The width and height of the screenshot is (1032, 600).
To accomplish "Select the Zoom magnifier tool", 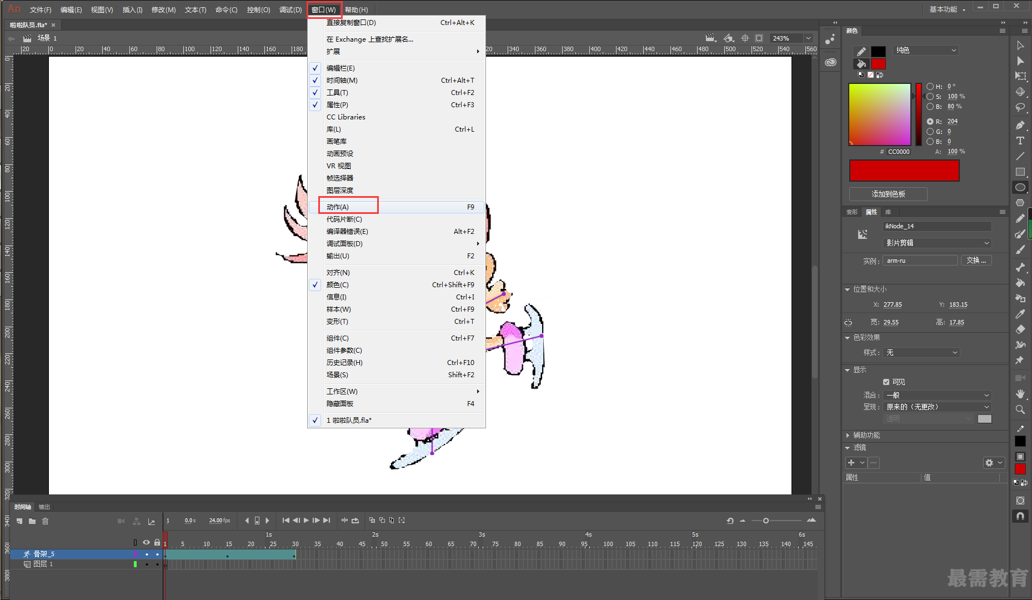I will click(x=1020, y=409).
